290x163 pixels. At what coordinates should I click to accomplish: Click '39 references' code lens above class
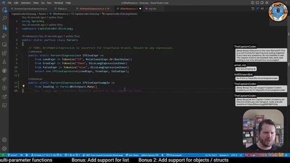click(x=29, y=36)
